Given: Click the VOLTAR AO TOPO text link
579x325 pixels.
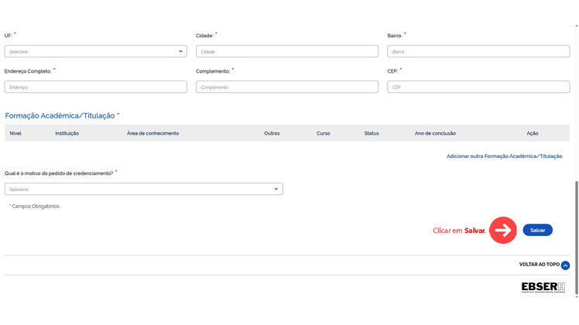Looking at the screenshot, I should click(x=539, y=265).
